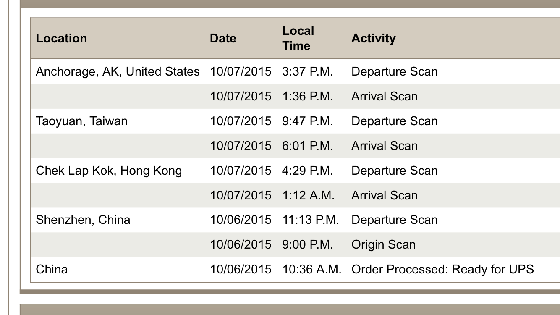Click the 1:36 P.M. Arrival Scan time
The height and width of the screenshot is (315, 560).
[x=308, y=96]
